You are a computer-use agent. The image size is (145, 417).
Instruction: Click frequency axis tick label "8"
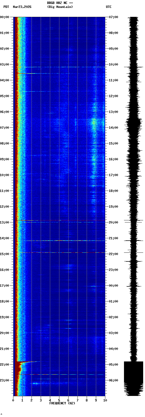(x=87, y=400)
